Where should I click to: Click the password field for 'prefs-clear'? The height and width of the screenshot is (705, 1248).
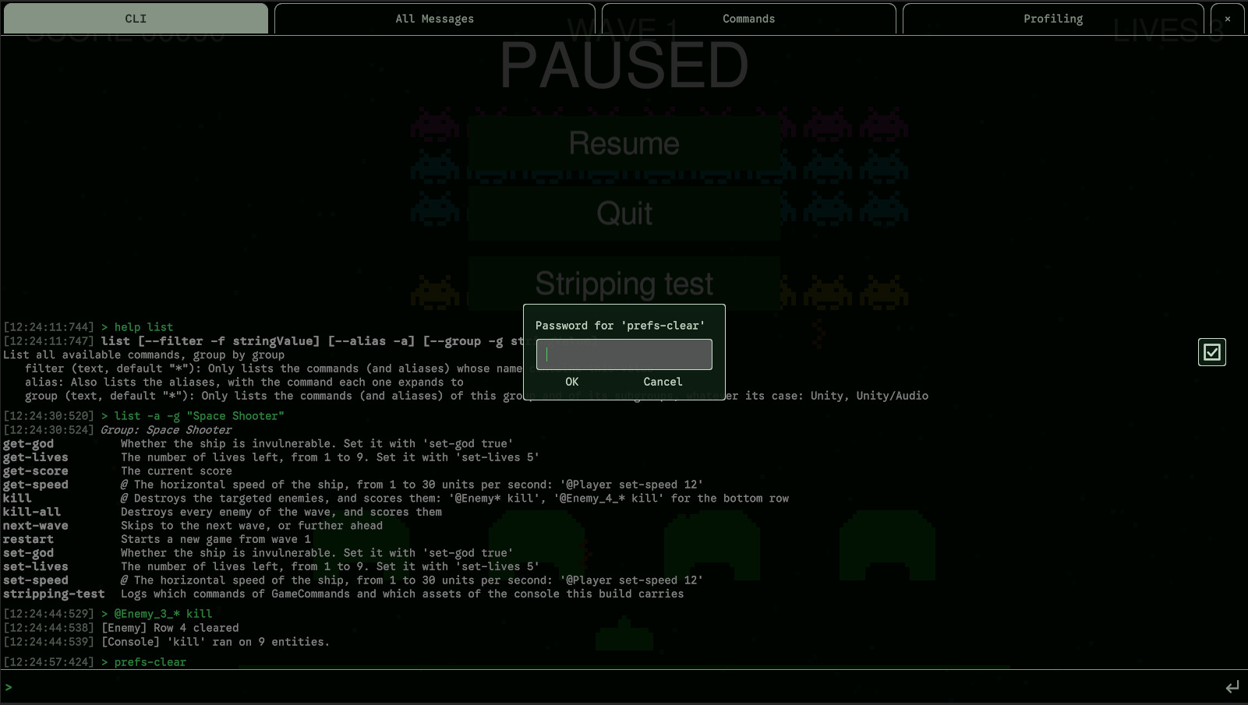[x=624, y=354]
